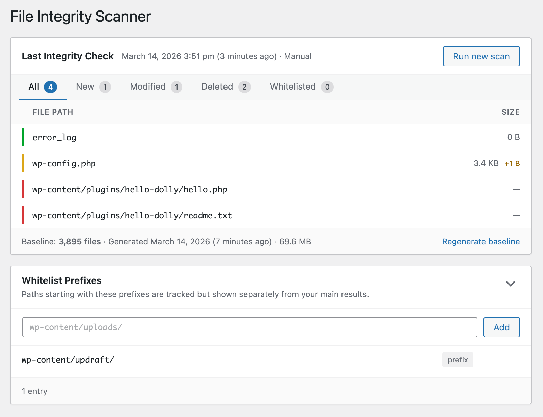Click the 3,895 files baseline text

80,242
